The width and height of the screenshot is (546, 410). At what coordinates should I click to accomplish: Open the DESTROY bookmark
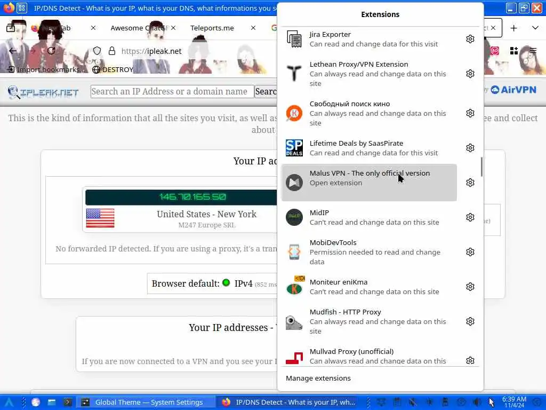click(x=113, y=69)
